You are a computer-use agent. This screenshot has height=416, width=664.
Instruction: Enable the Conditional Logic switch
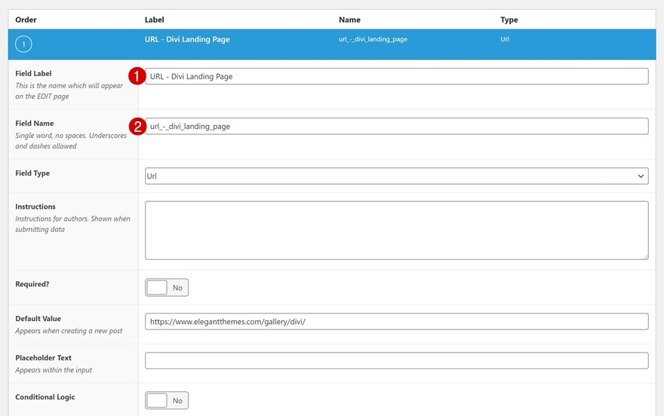(x=167, y=401)
